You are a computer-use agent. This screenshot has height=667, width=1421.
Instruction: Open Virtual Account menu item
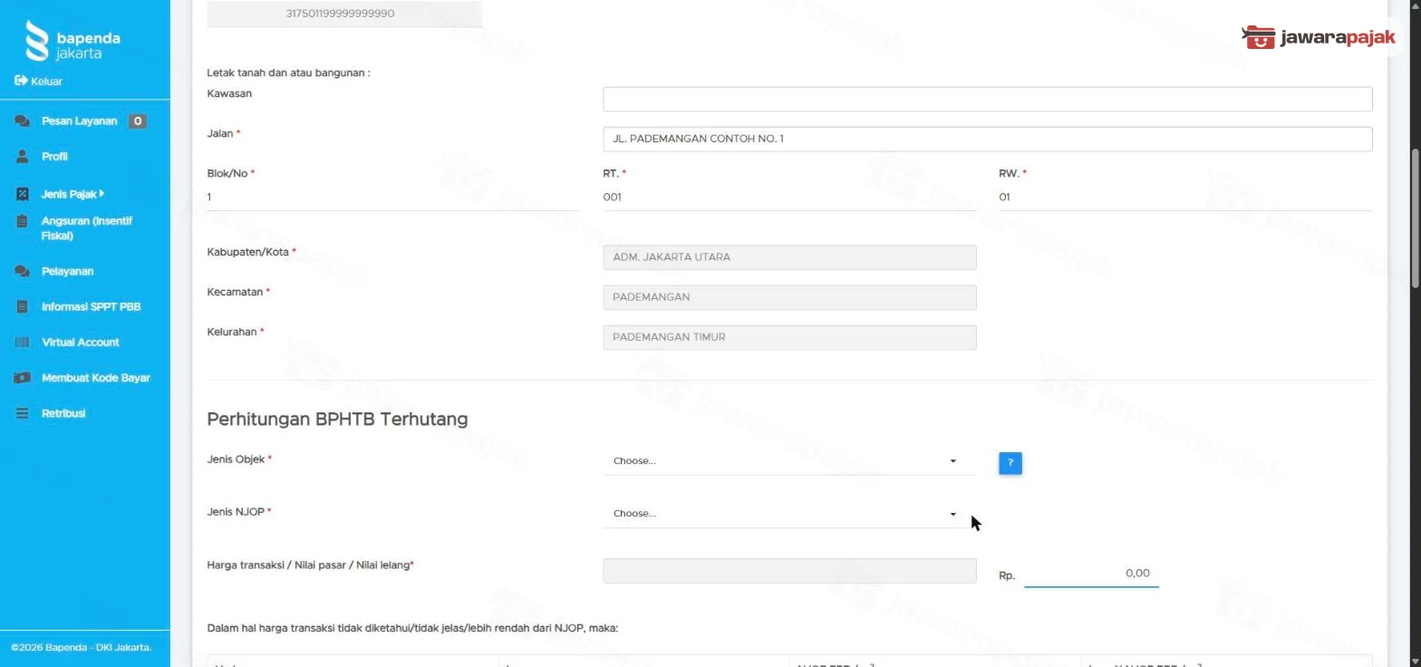(x=80, y=343)
